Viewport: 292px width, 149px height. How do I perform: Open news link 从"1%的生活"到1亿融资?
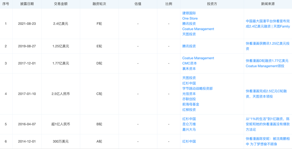[x=268, y=124]
